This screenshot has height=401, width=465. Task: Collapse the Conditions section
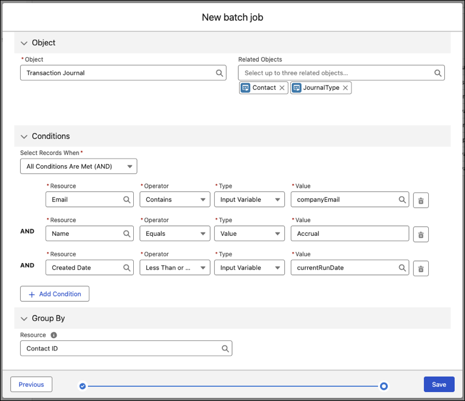[24, 136]
